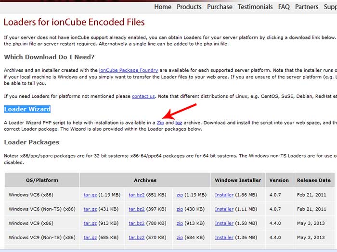This screenshot has height=252, width=337.
Task: Follow the ionCube Package Foundry link
Action: [x=129, y=70]
